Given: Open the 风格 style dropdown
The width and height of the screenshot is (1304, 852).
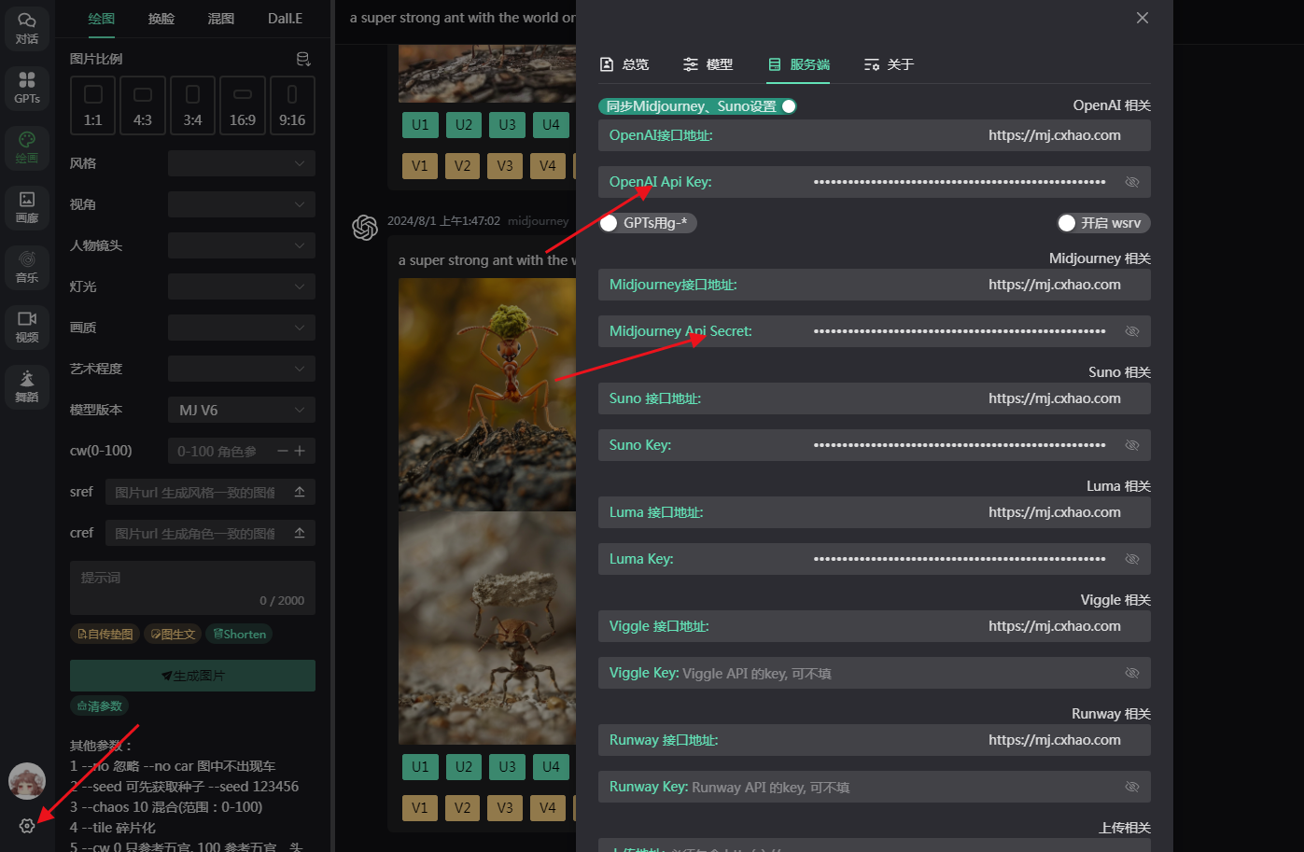Looking at the screenshot, I should pyautogui.click(x=242, y=163).
